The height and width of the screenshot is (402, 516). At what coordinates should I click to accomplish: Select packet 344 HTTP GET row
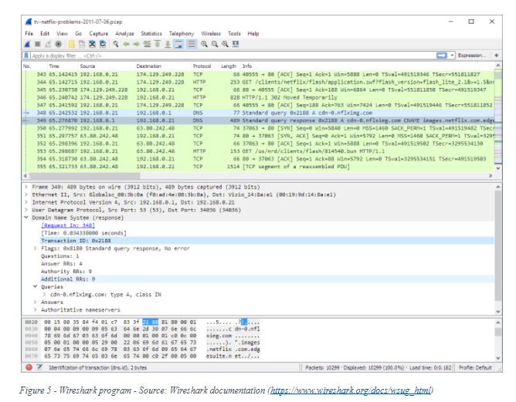coord(258,83)
